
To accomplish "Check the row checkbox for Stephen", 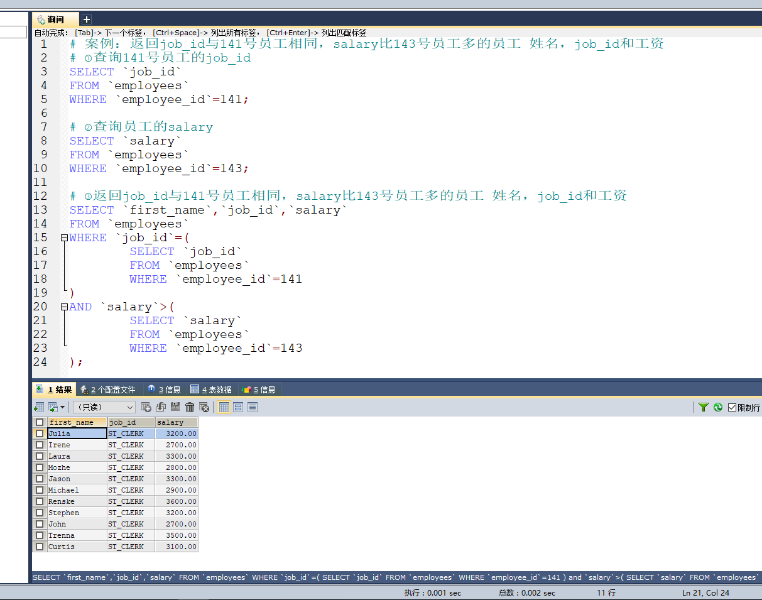I will [x=40, y=513].
